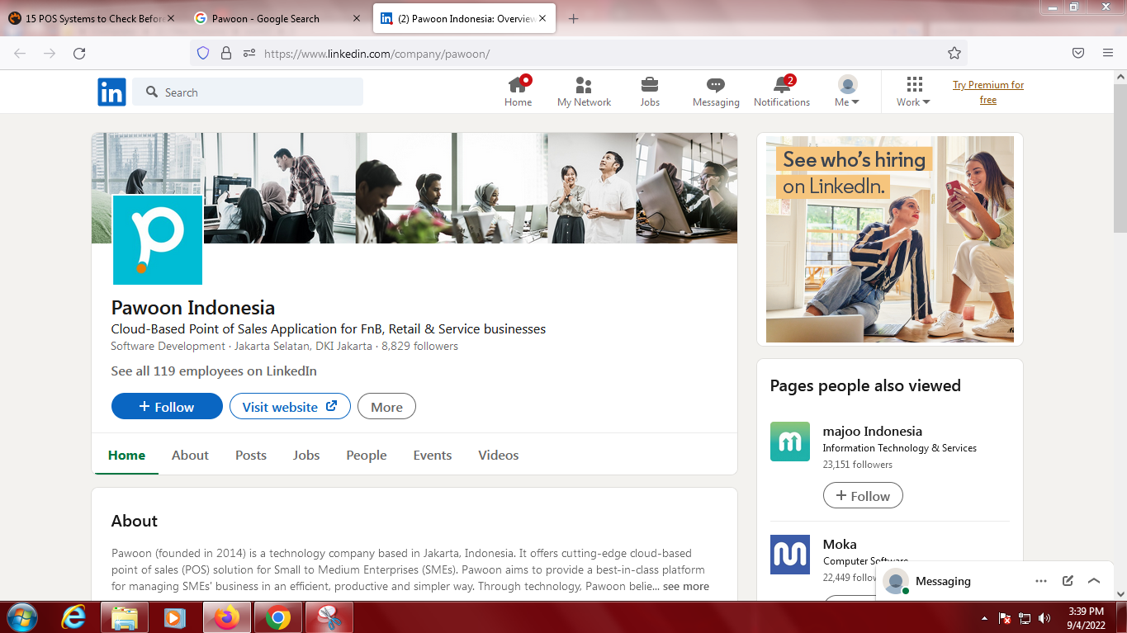Open Messaging overlay options menu
Screen dimensions: 1127x633
(1041, 581)
